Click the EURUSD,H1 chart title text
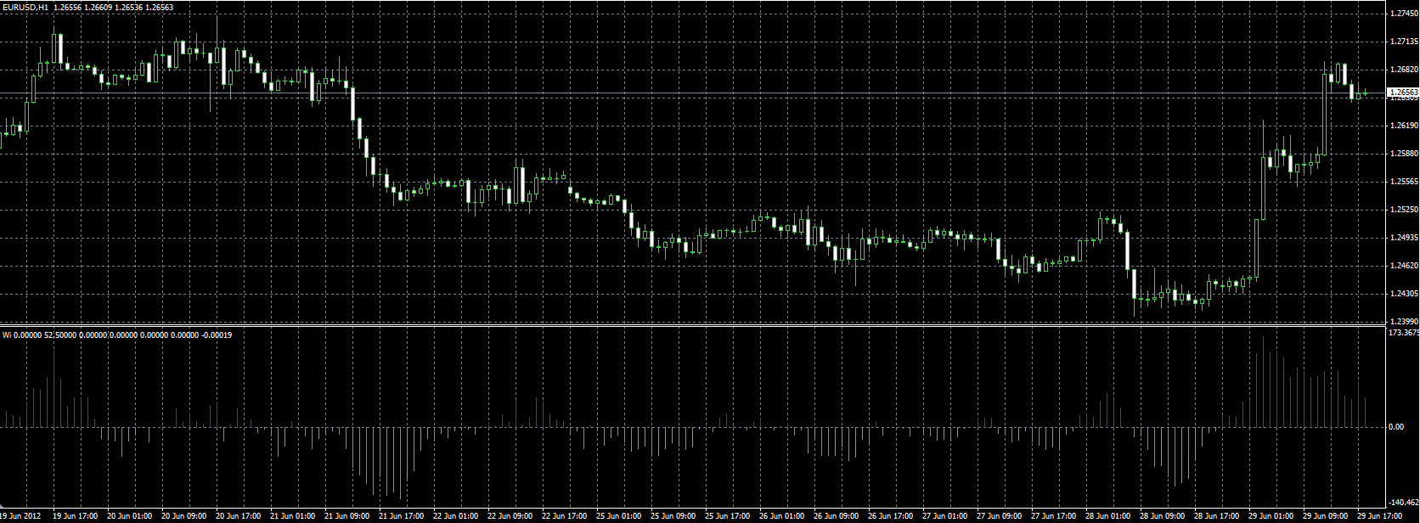The height and width of the screenshot is (523, 1420). click(x=25, y=7)
